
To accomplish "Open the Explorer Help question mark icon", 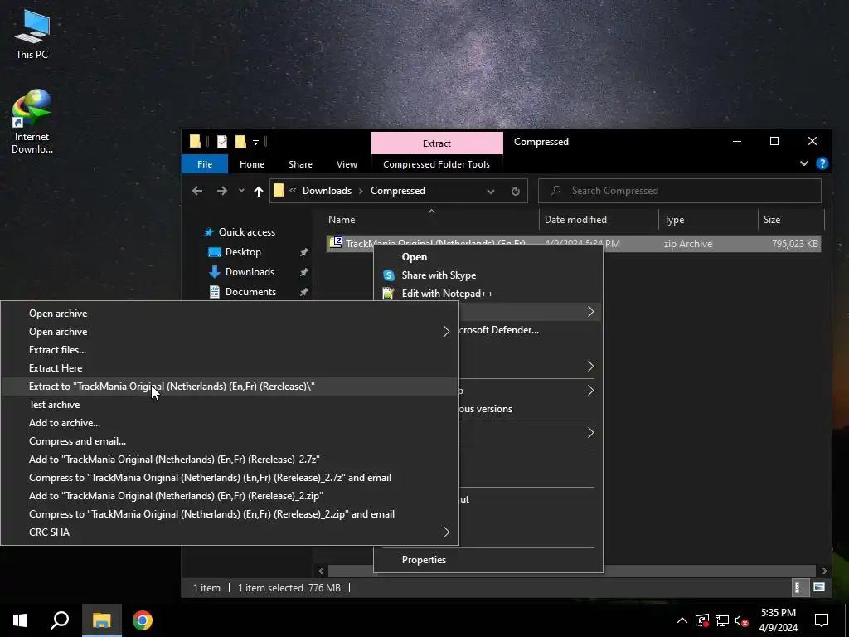I will (x=822, y=163).
